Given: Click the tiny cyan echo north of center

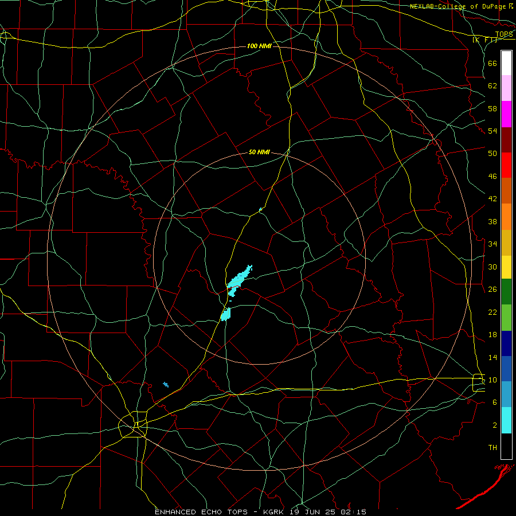Looking at the screenshot, I should [260, 209].
